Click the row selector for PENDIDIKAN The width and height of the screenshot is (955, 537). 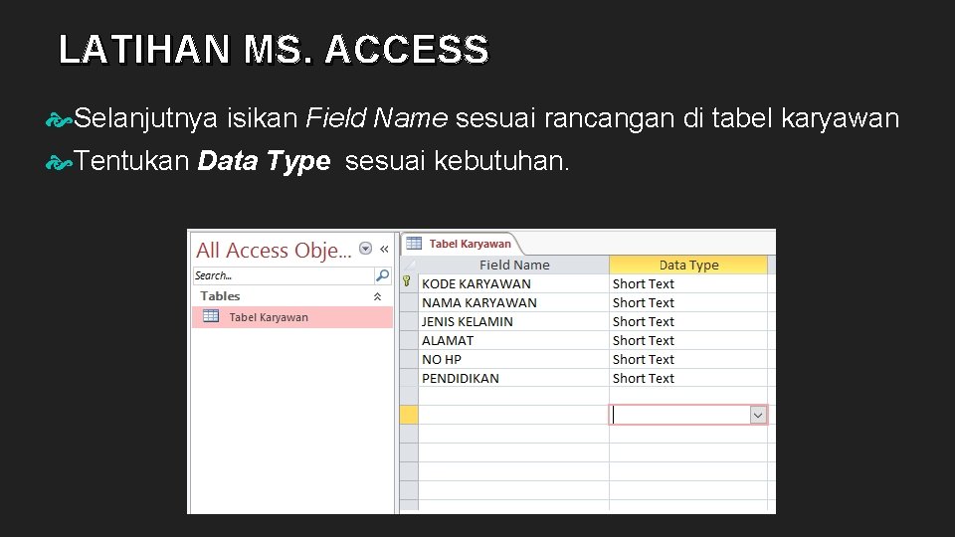tap(409, 378)
